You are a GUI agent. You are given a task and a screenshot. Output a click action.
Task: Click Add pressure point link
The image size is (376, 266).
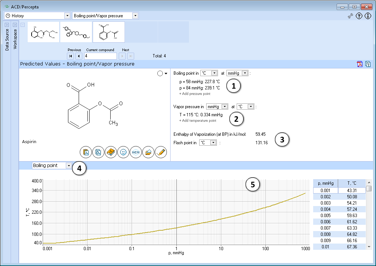[x=195, y=94]
